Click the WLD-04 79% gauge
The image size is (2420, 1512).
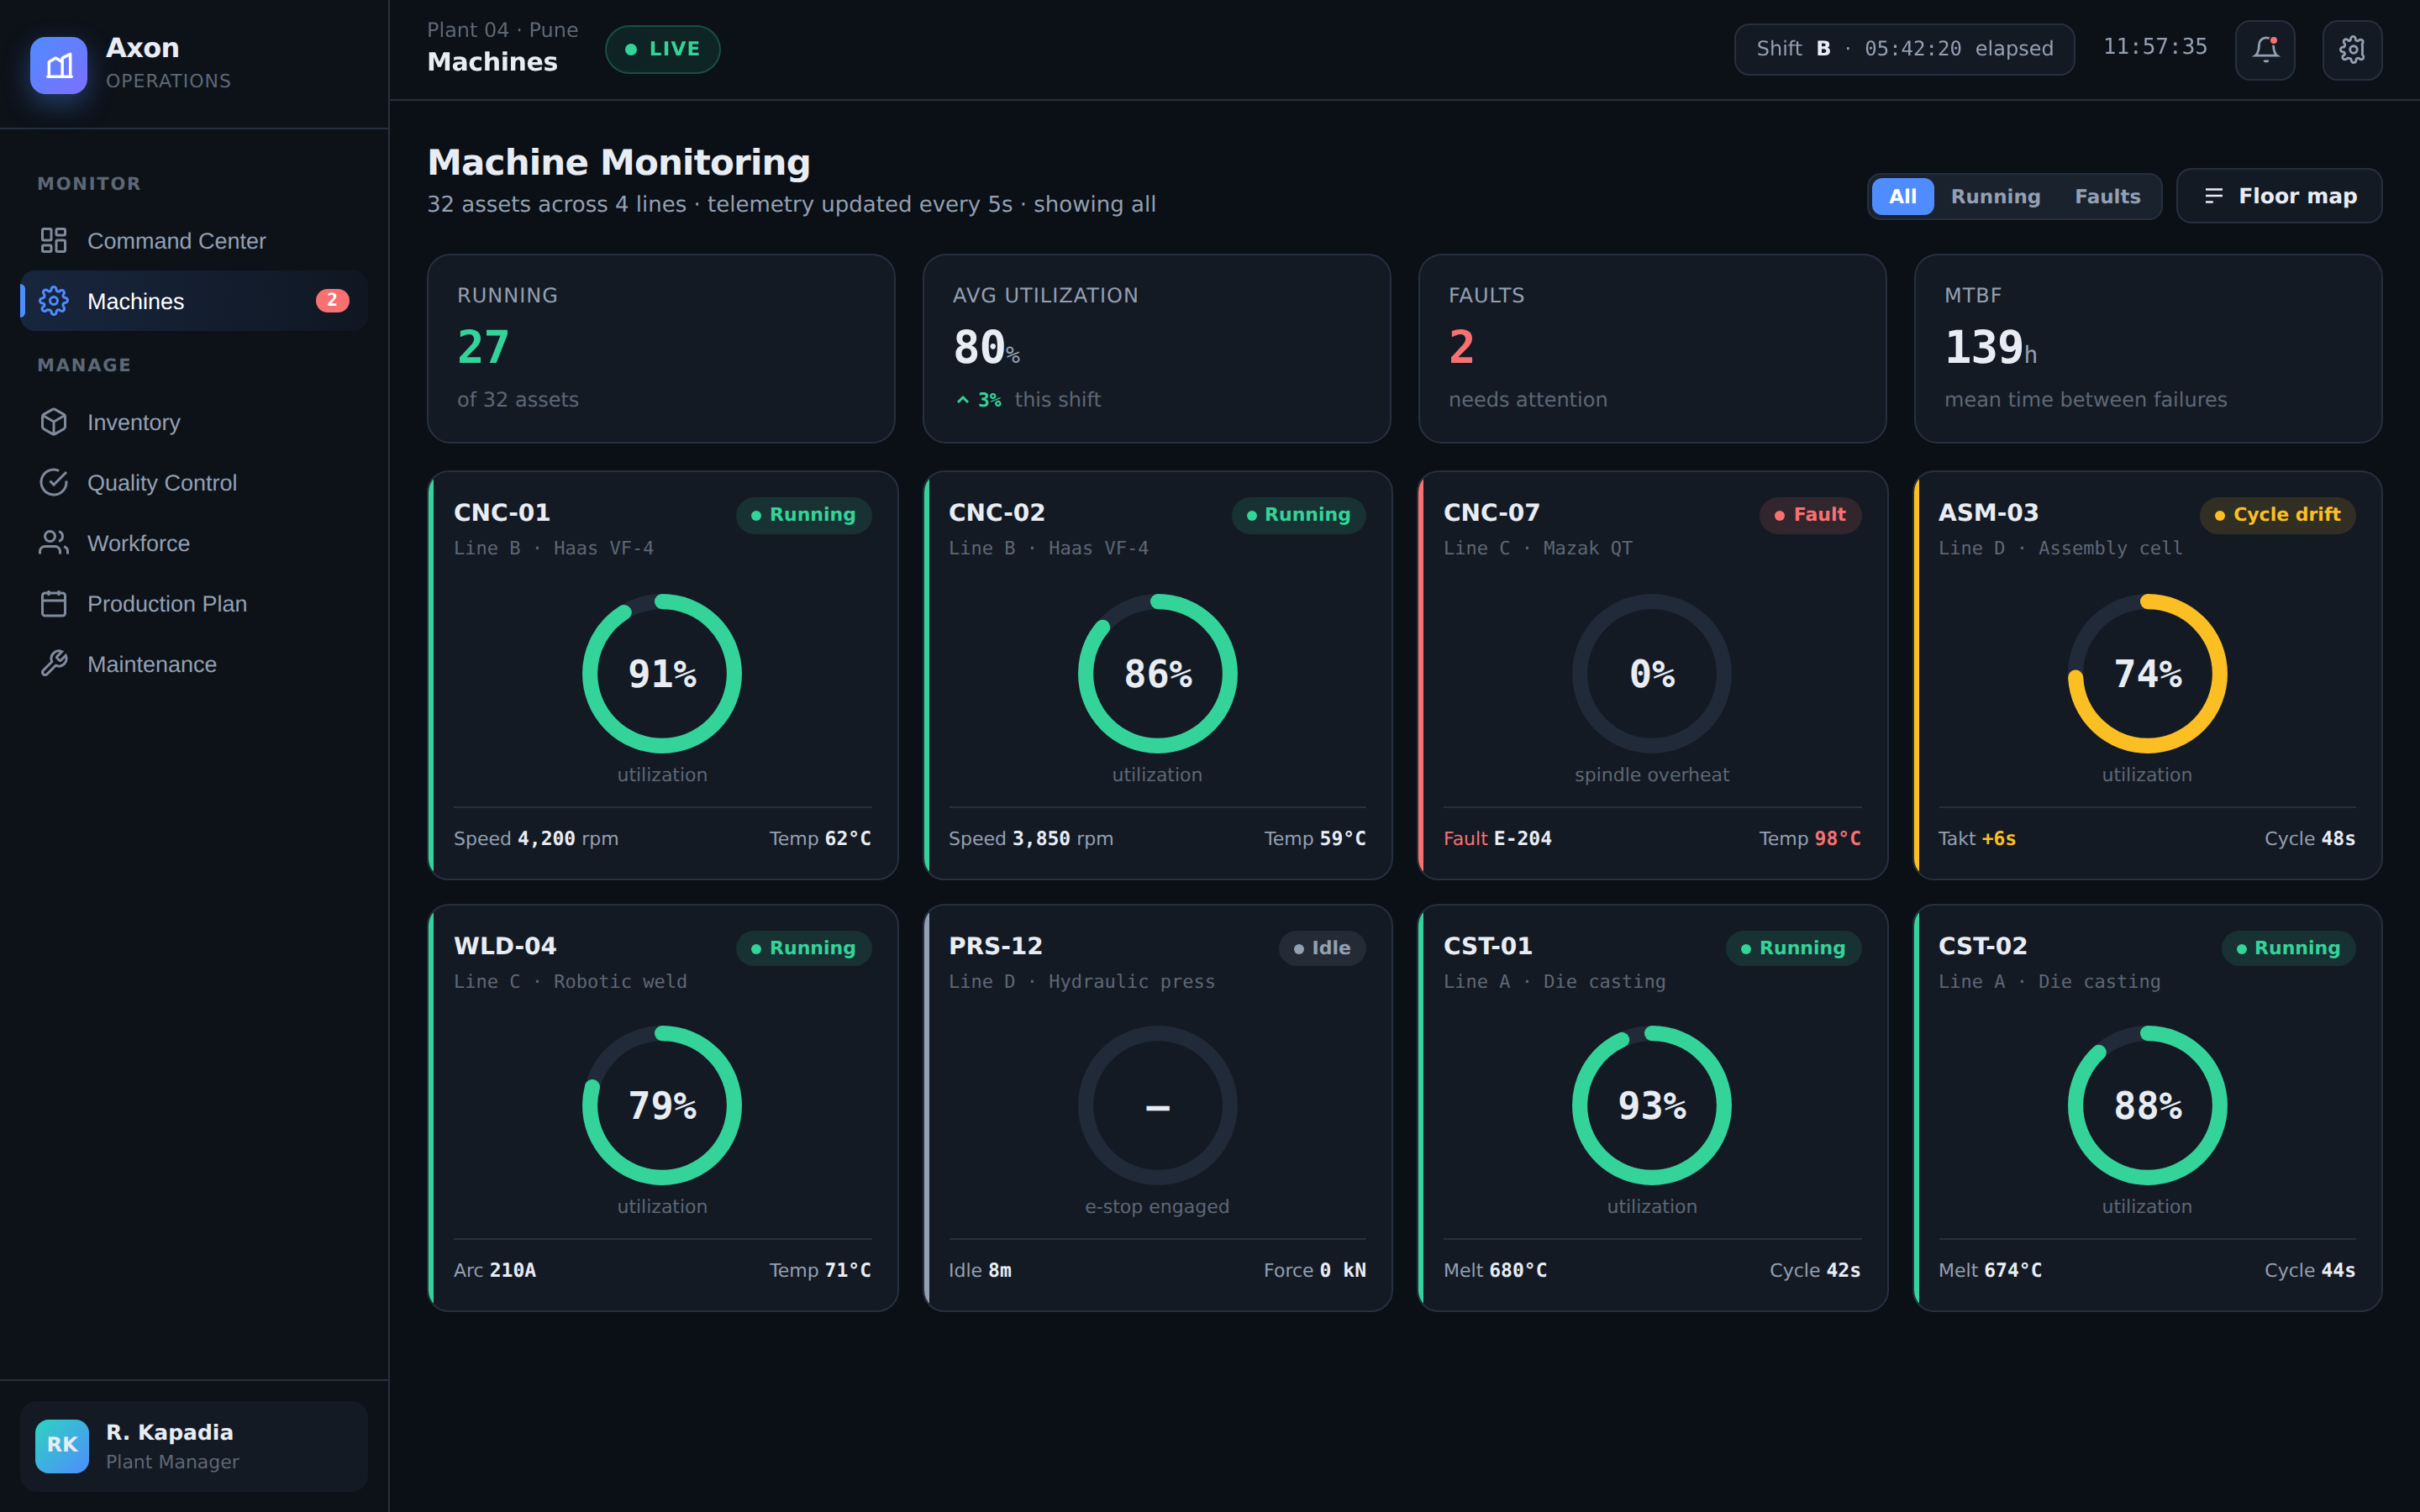pyautogui.click(x=662, y=1105)
